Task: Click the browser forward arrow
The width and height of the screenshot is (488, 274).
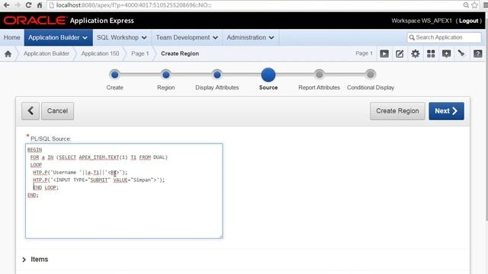Action: pos(17,5)
